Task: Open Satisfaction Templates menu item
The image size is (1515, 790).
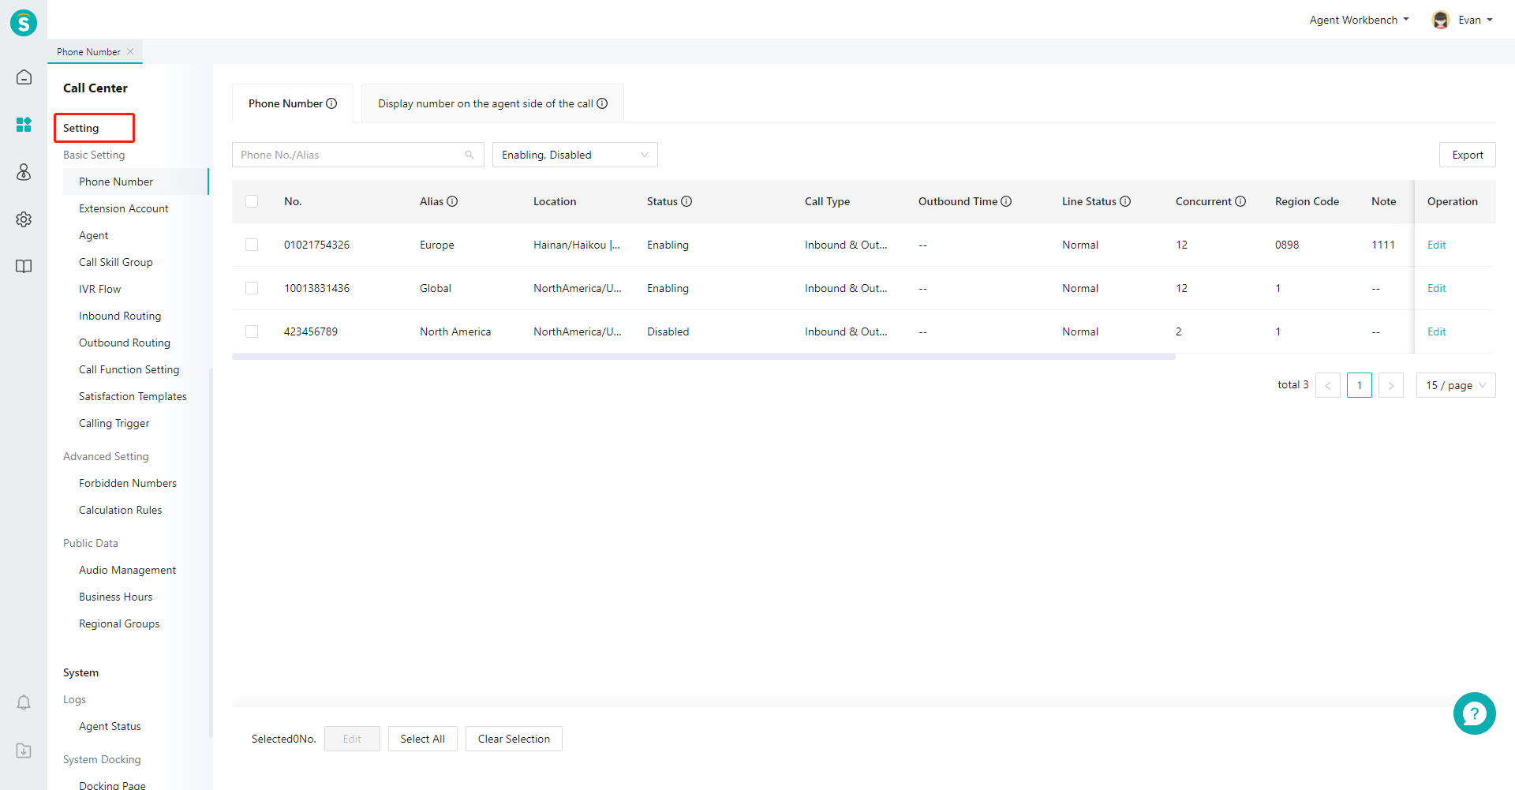Action: pyautogui.click(x=133, y=396)
